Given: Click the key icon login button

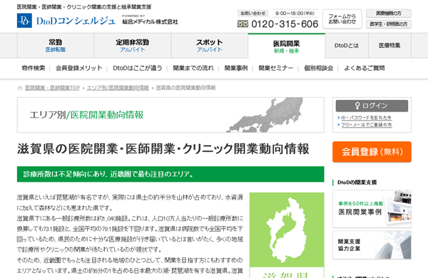Looking at the screenshot, I should pyautogui.click(x=372, y=105).
